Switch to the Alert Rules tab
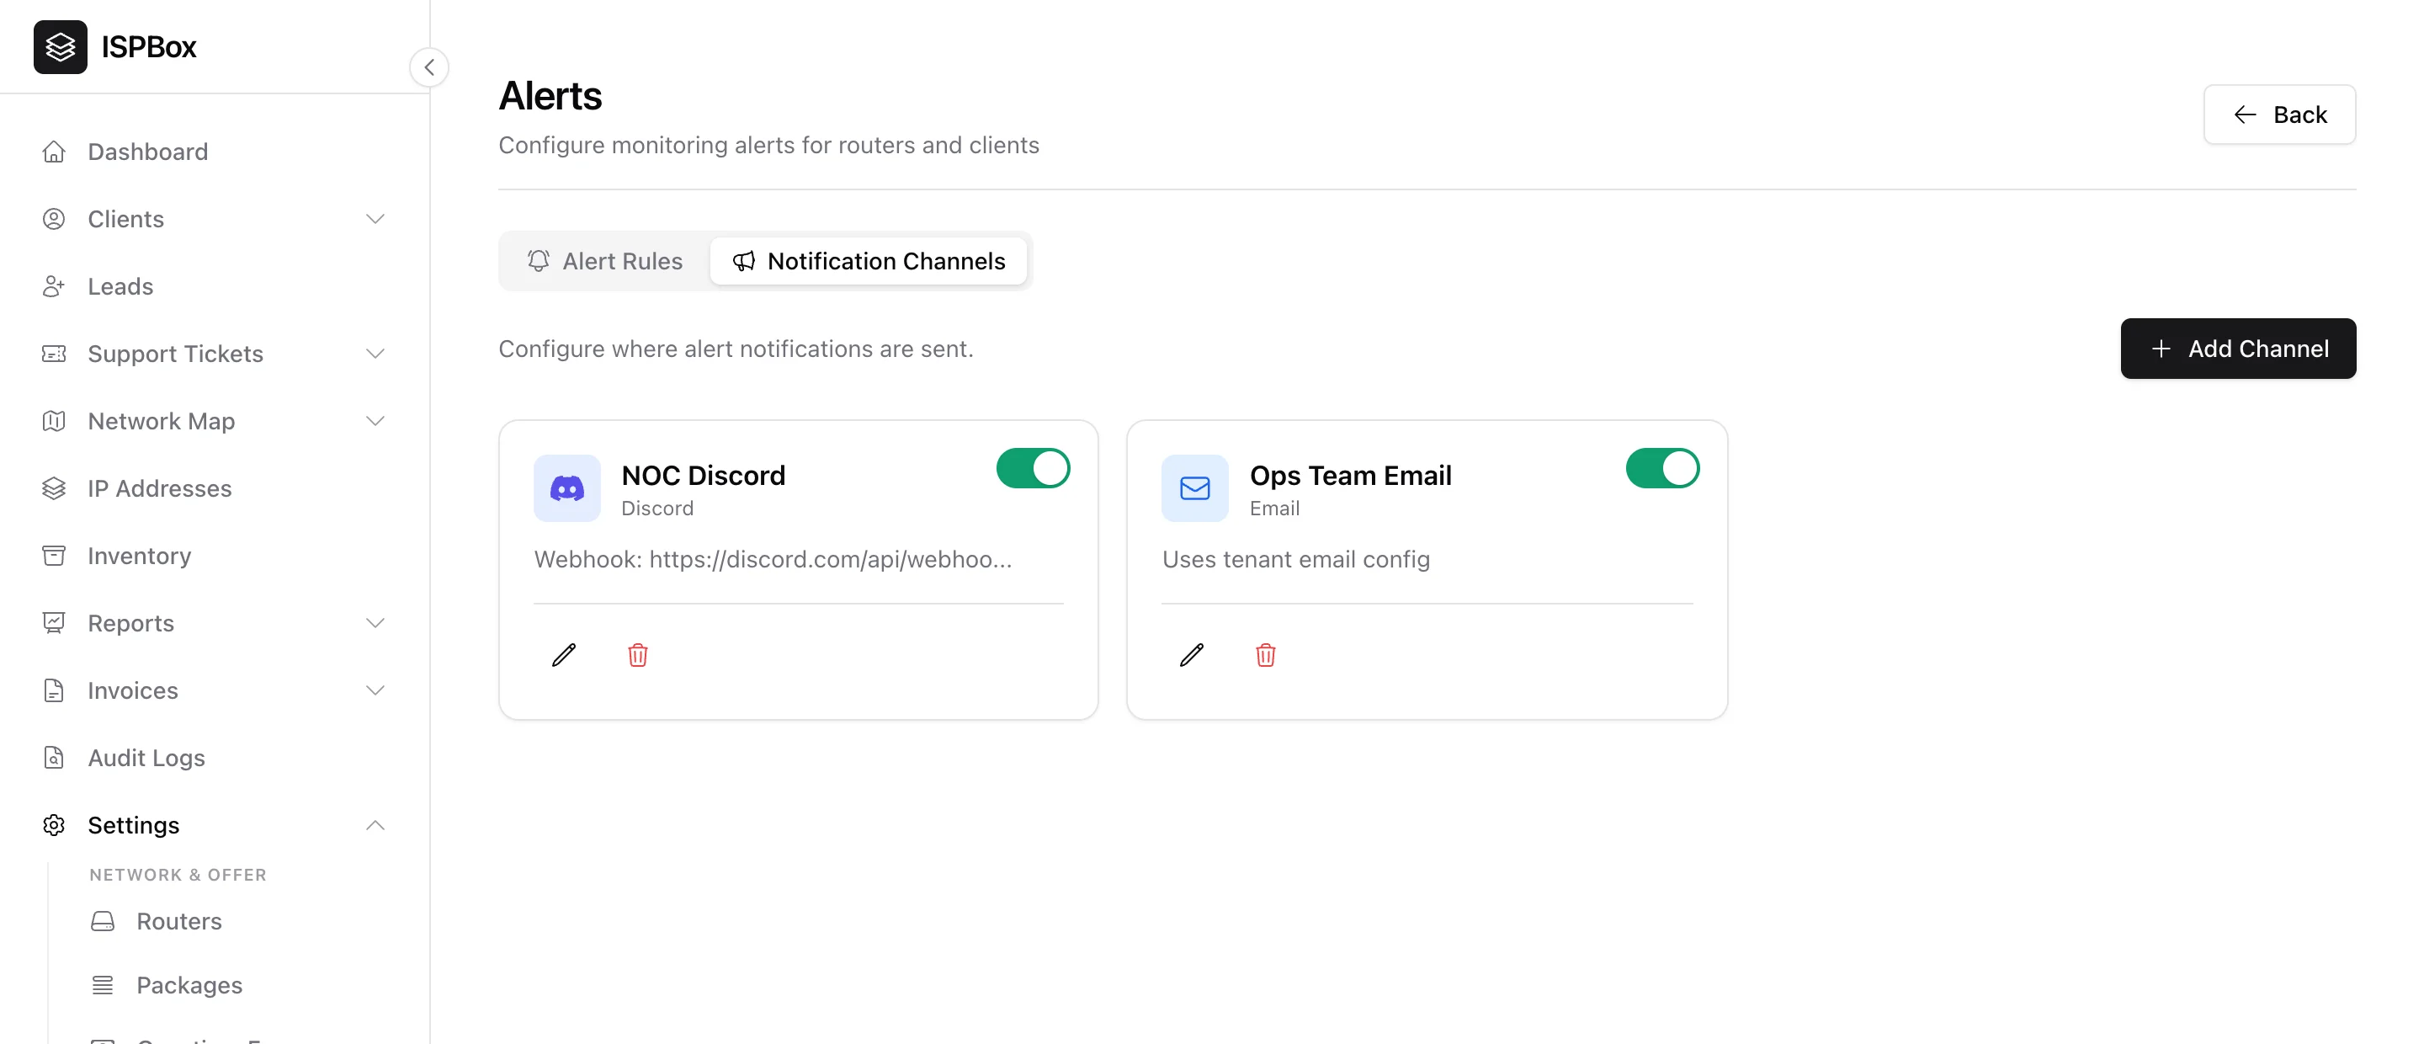This screenshot has height=1044, width=2424. (605, 261)
